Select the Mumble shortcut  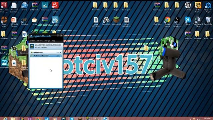coord(188,6)
